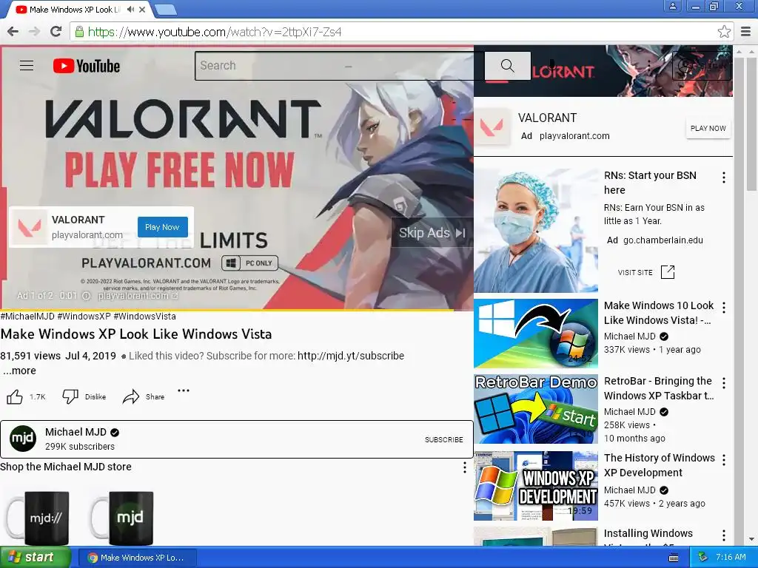Click the secure padlock icon in address bar

tap(79, 32)
